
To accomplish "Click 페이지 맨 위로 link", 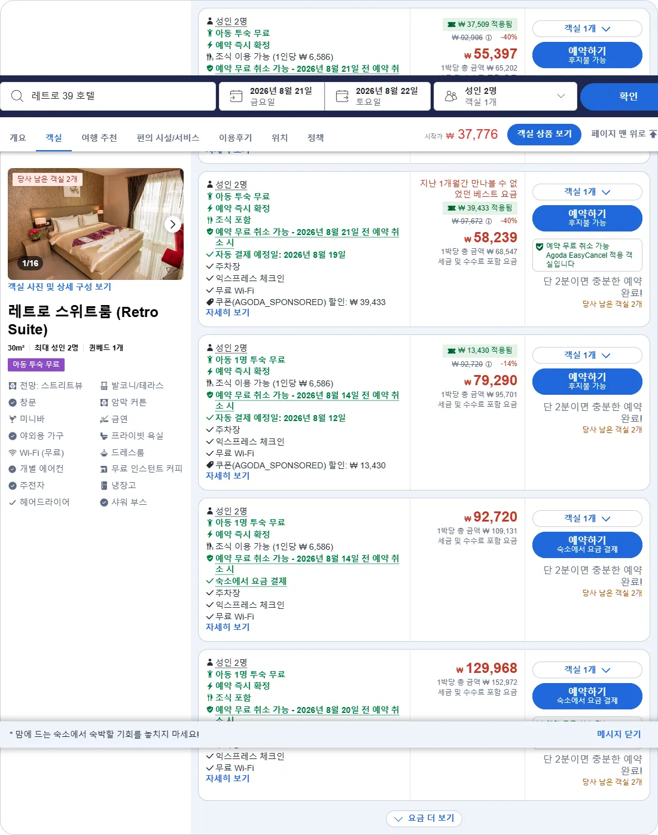I will [x=619, y=134].
